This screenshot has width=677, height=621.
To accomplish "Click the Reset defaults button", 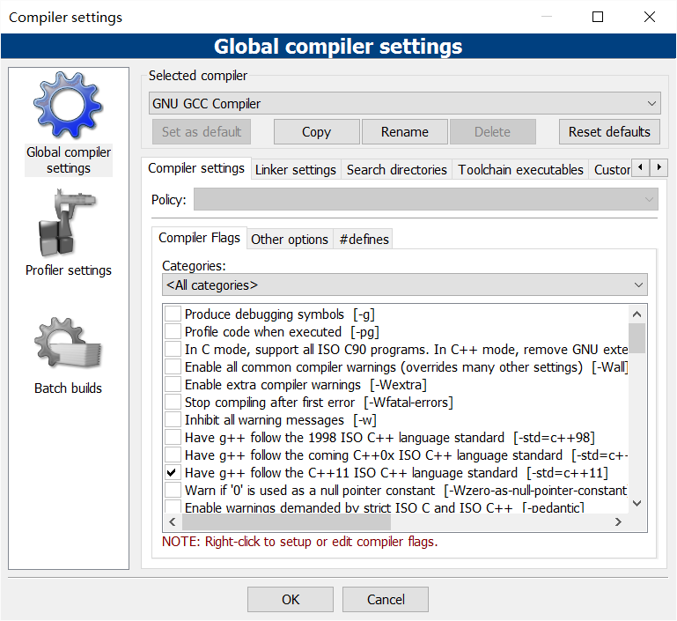I will pyautogui.click(x=608, y=132).
